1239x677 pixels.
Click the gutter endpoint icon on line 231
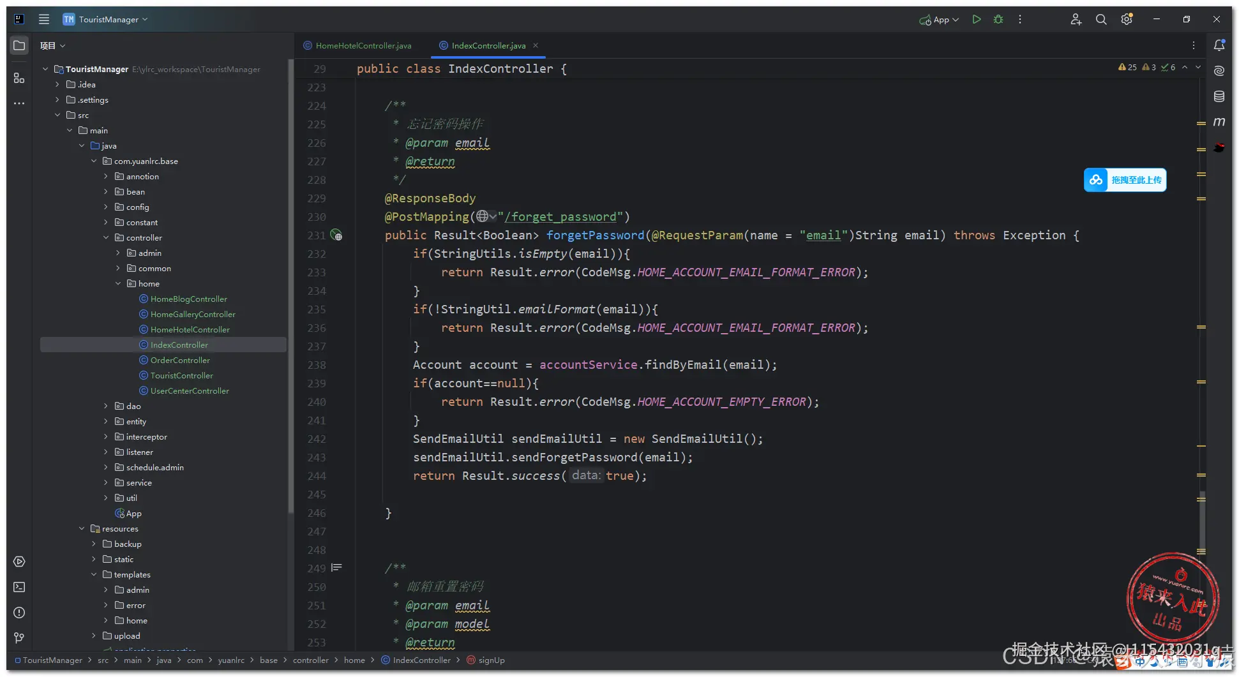[336, 235]
